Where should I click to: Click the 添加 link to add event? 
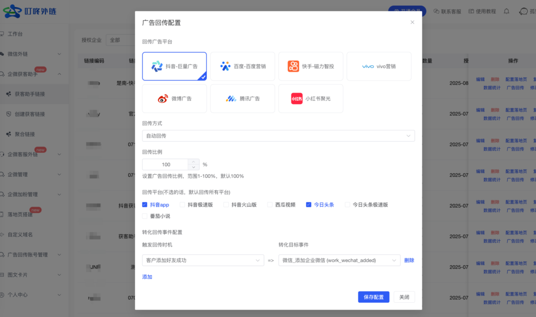coord(147,277)
